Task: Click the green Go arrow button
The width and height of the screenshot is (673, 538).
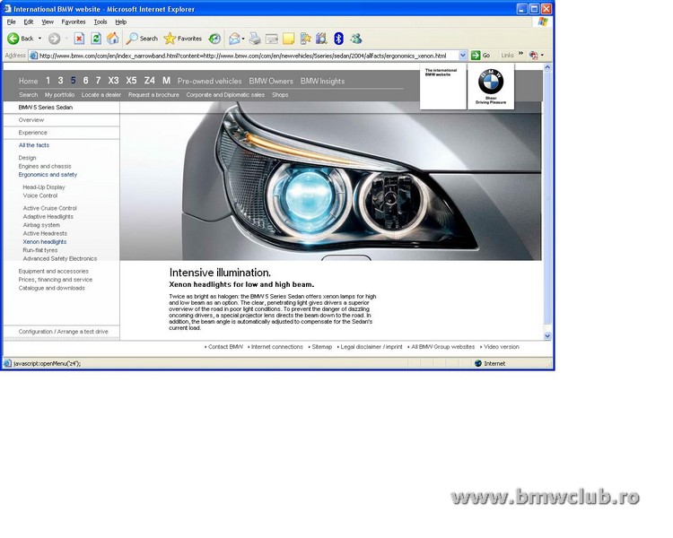Action: (476, 55)
